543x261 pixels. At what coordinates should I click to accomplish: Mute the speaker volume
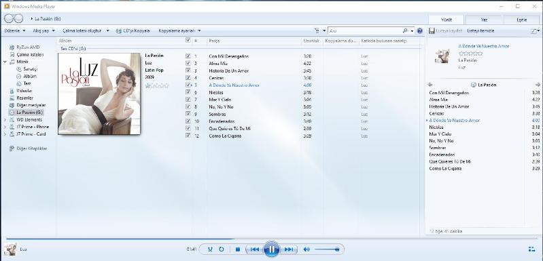(306, 249)
